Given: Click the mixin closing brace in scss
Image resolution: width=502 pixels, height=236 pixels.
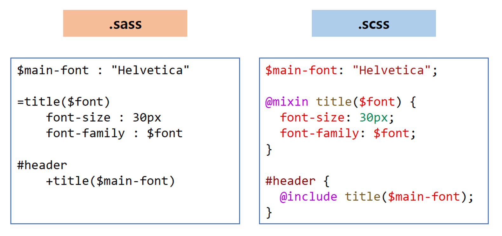Looking at the screenshot, I should tap(269, 149).
